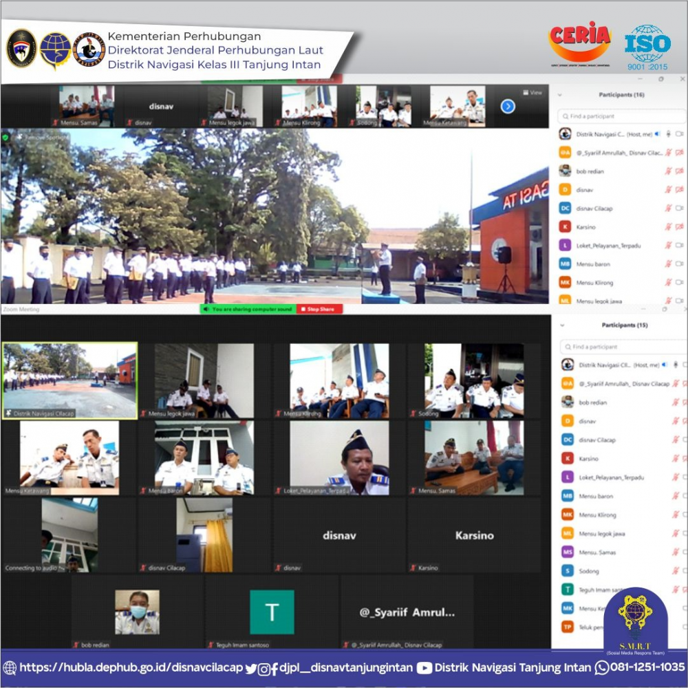
Task: Click the WhatsApp icon in footer banner
Action: tap(601, 668)
